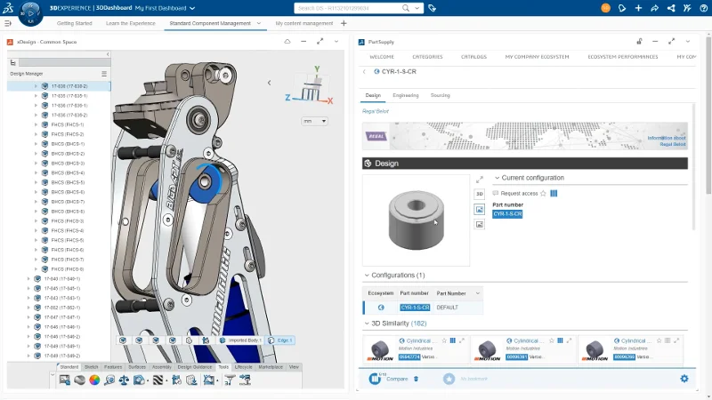712x400 pixels.
Task: Collapse the Current configuration section
Action: [x=497, y=178]
